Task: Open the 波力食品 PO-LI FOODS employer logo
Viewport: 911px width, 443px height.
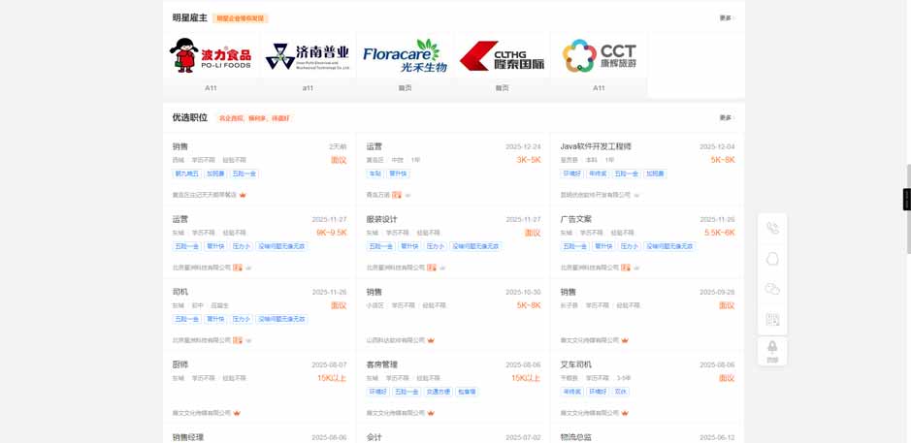Action: [x=211, y=55]
